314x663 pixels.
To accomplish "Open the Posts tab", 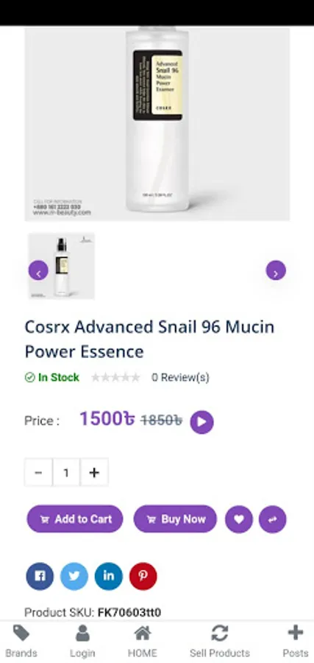I will [x=296, y=642].
